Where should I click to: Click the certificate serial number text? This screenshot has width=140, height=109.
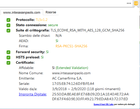pos(73,84)
